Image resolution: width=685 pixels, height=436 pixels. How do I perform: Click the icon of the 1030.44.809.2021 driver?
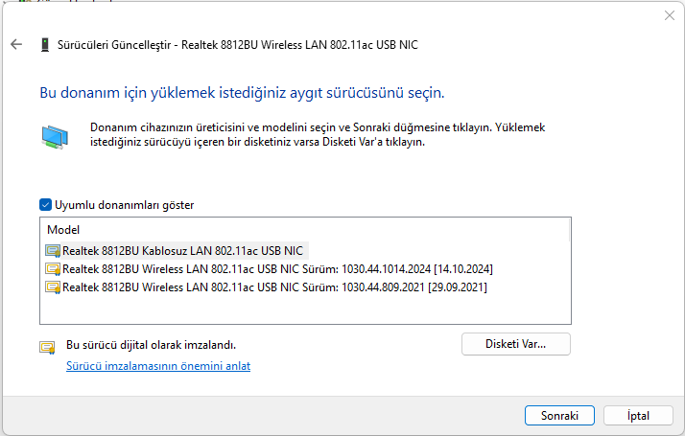(53, 287)
